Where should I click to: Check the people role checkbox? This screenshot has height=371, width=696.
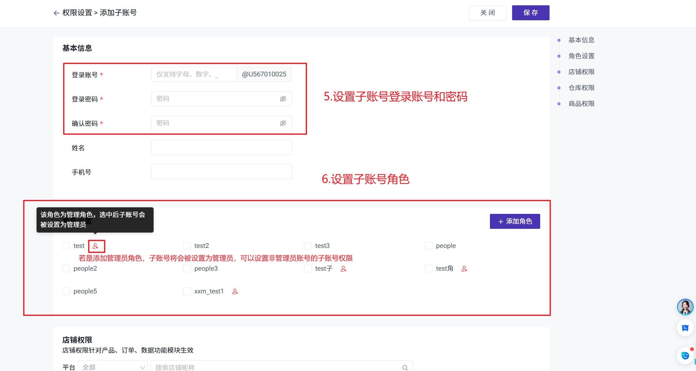click(429, 246)
